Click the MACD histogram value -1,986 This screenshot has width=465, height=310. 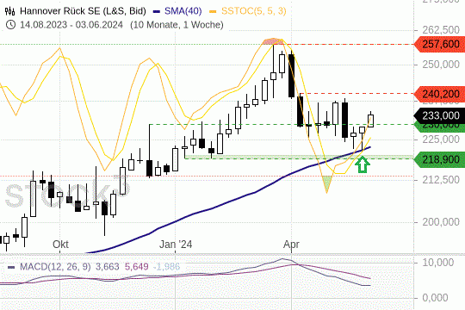(166, 267)
